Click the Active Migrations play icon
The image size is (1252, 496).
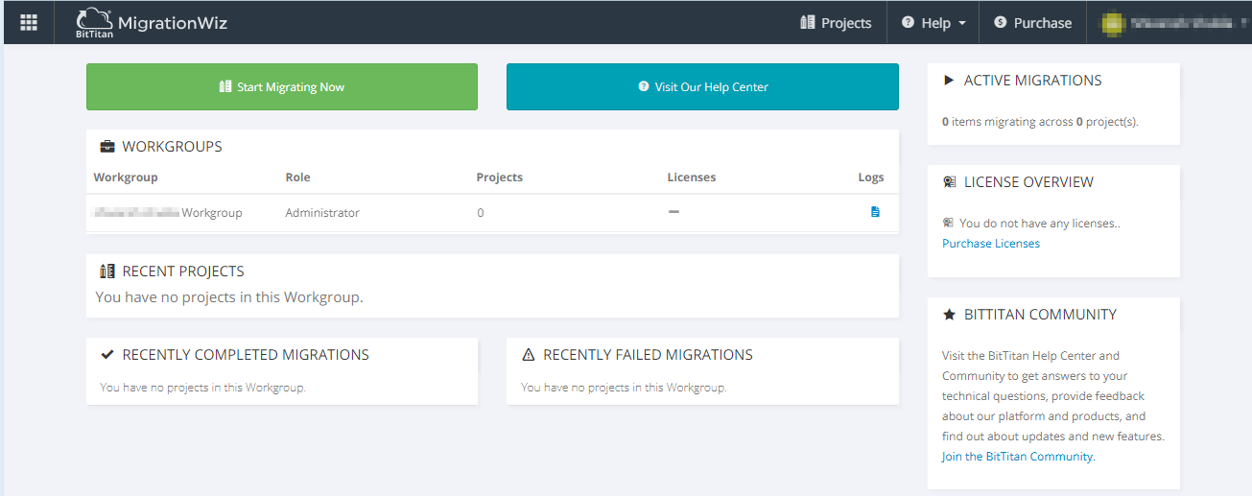tap(949, 81)
